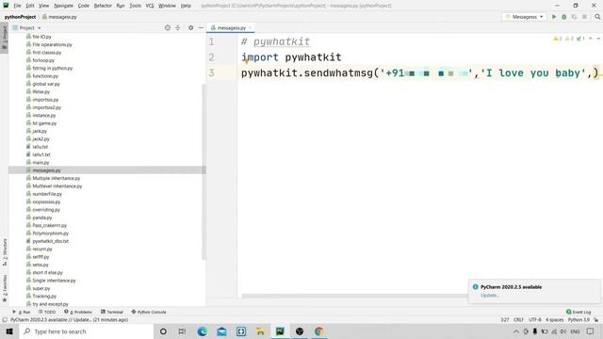Viewport: 603px width, 339px height.
Task: Open the Python Console tool window
Action: pyautogui.click(x=149, y=312)
